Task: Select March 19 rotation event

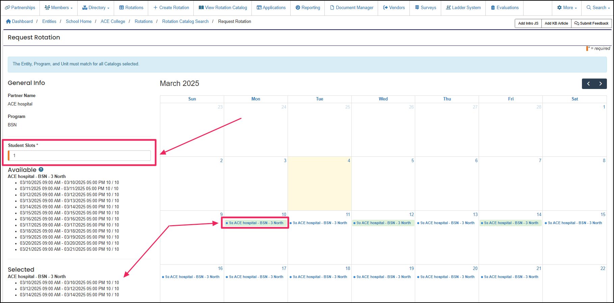Action: tap(383, 277)
